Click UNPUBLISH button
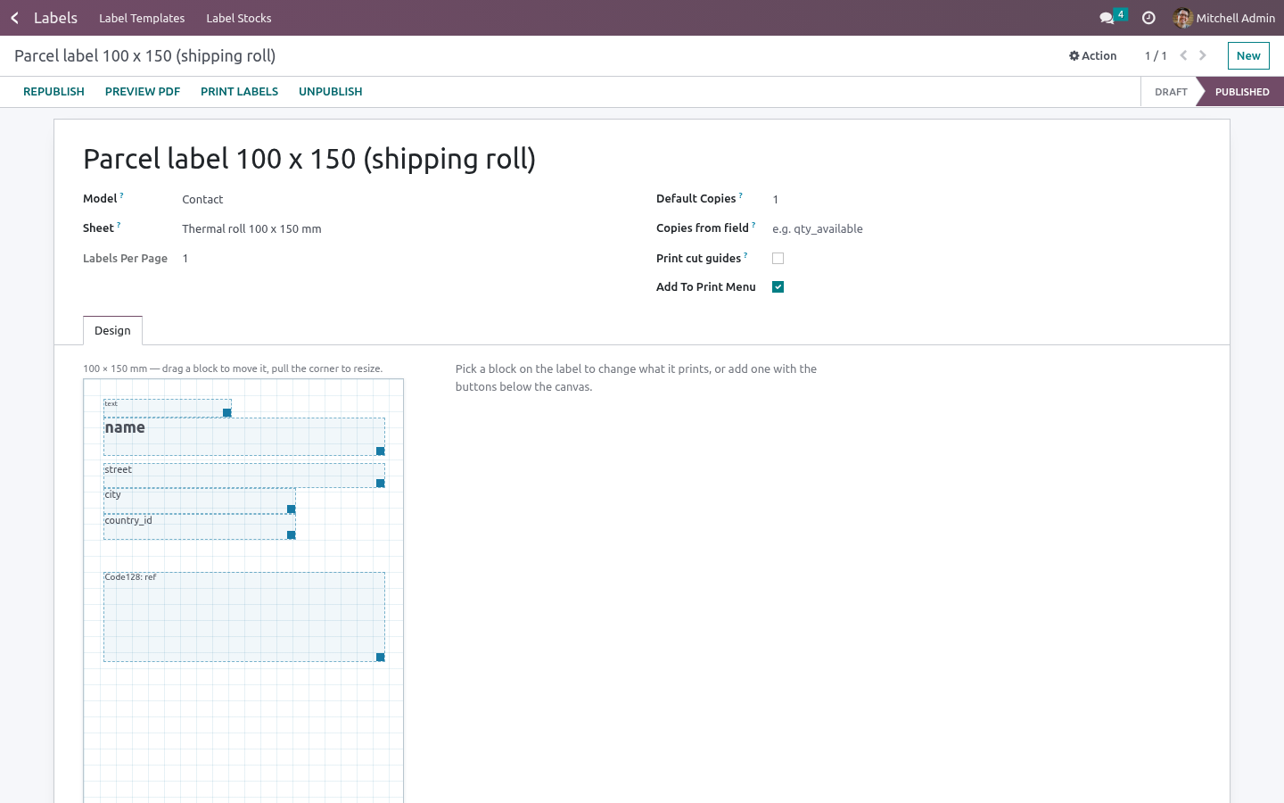Viewport: 1284px width, 803px height. [x=330, y=92]
